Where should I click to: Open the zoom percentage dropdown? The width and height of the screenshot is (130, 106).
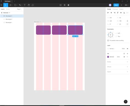(126, 5)
